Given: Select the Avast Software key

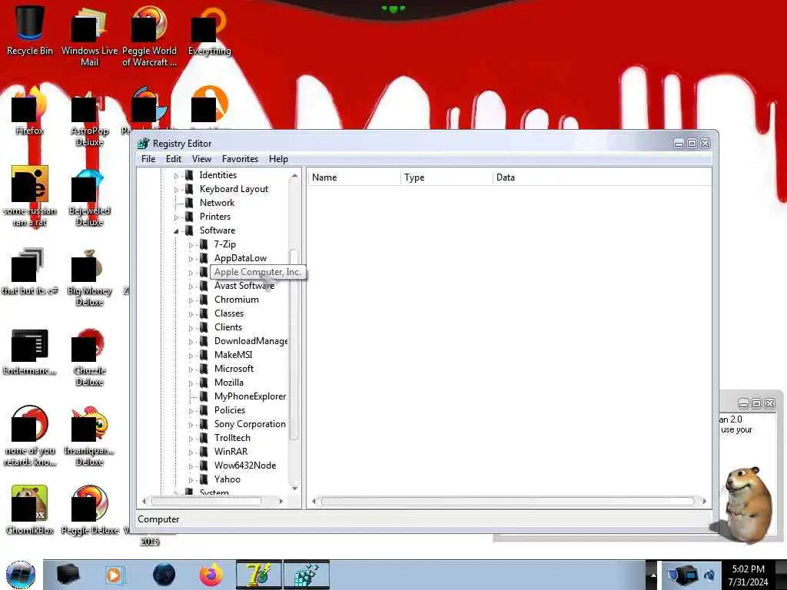Looking at the screenshot, I should click(x=244, y=286).
